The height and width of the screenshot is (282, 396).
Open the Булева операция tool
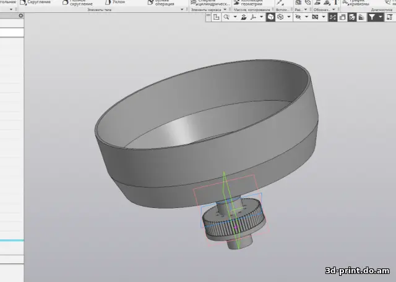(x=161, y=2)
